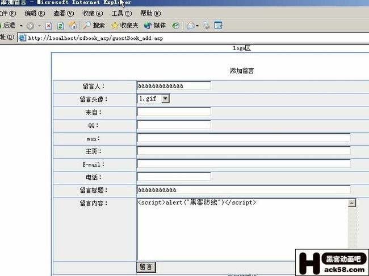Click the Home icon

[73, 25]
